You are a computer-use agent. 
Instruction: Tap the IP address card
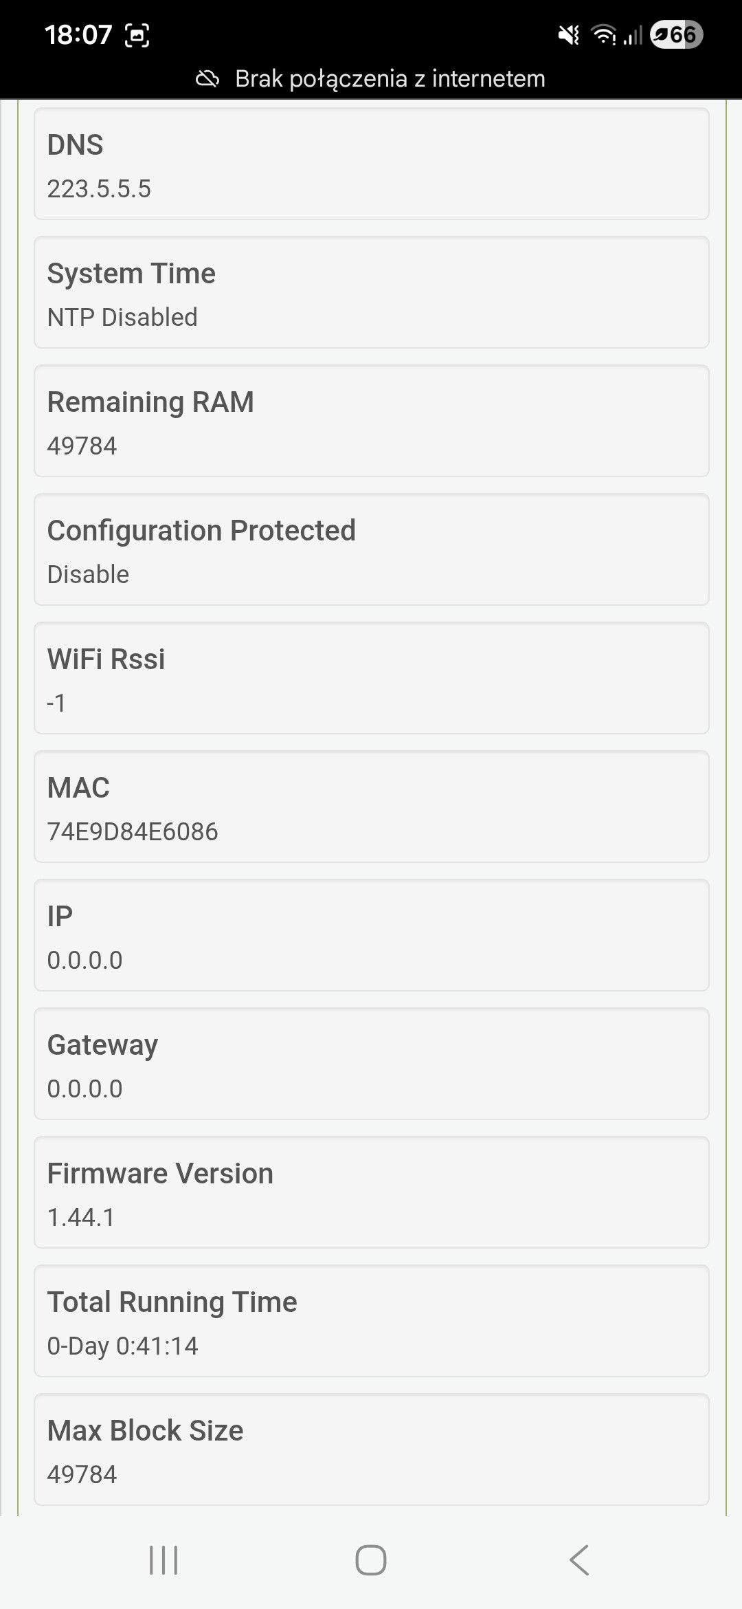(371, 935)
